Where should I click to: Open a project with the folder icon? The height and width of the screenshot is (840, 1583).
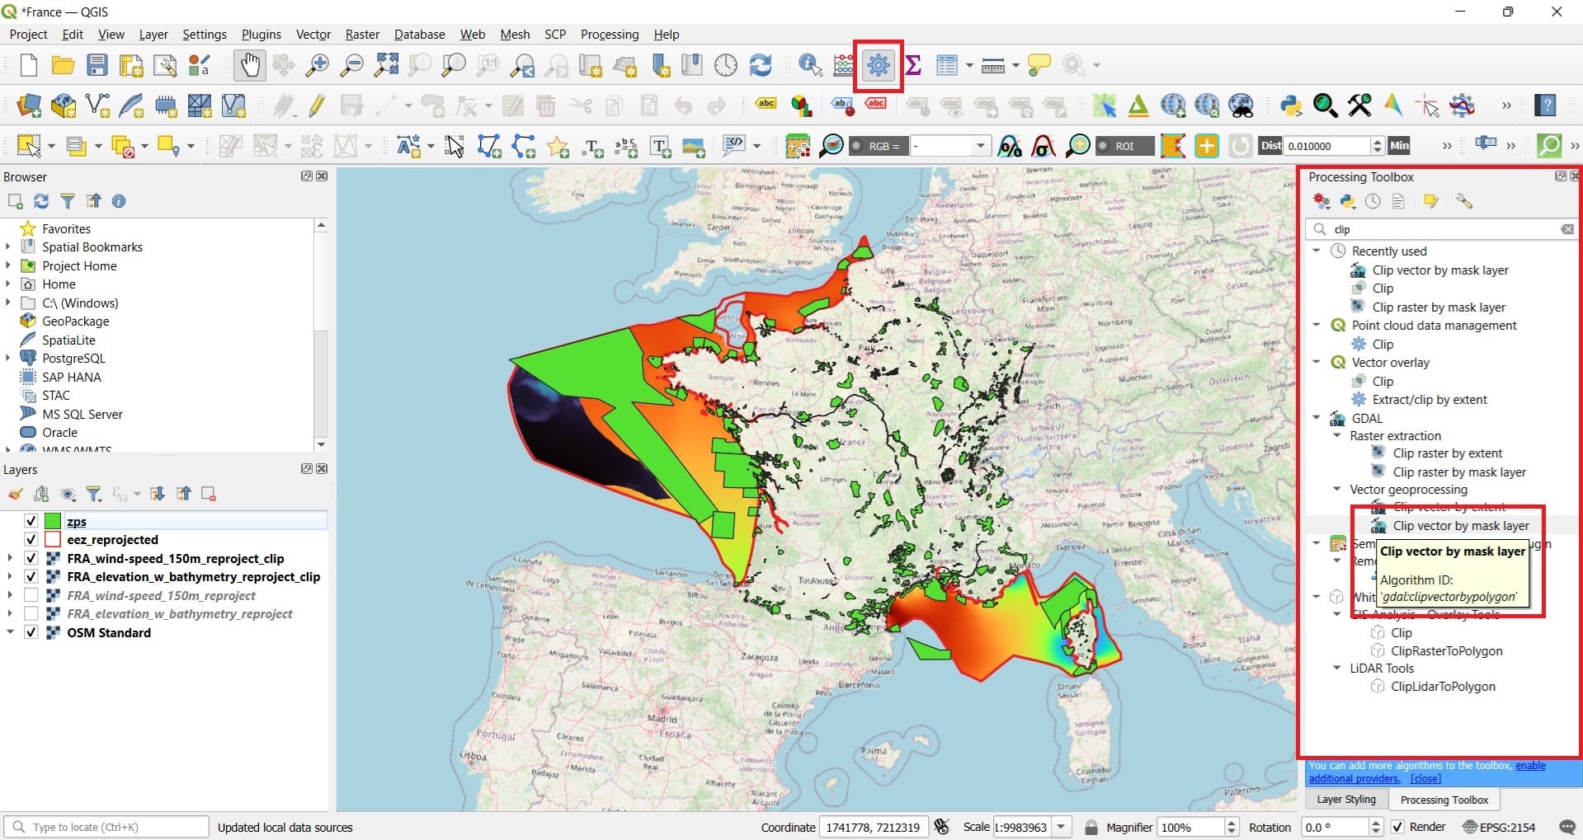click(63, 65)
